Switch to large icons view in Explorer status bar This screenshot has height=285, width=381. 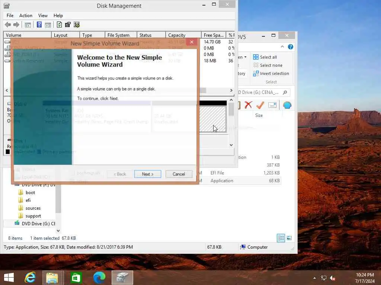pyautogui.click(x=289, y=238)
